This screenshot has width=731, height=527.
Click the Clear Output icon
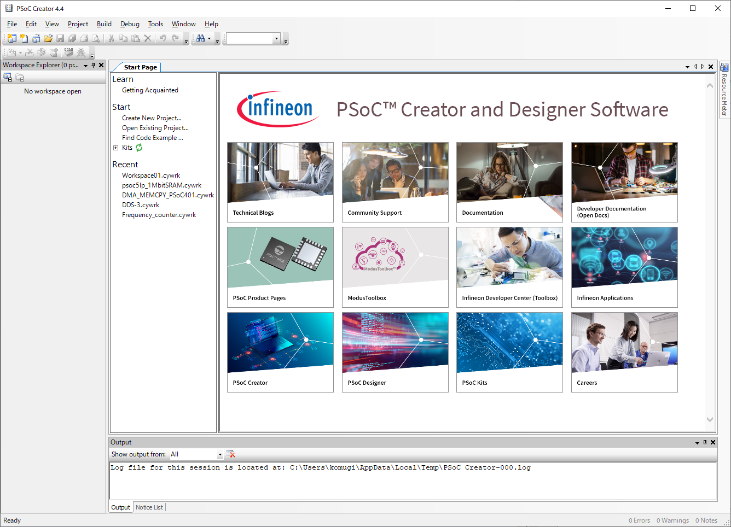coord(231,454)
